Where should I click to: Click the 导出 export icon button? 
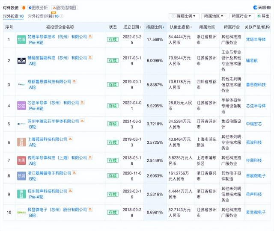tap(263, 16)
